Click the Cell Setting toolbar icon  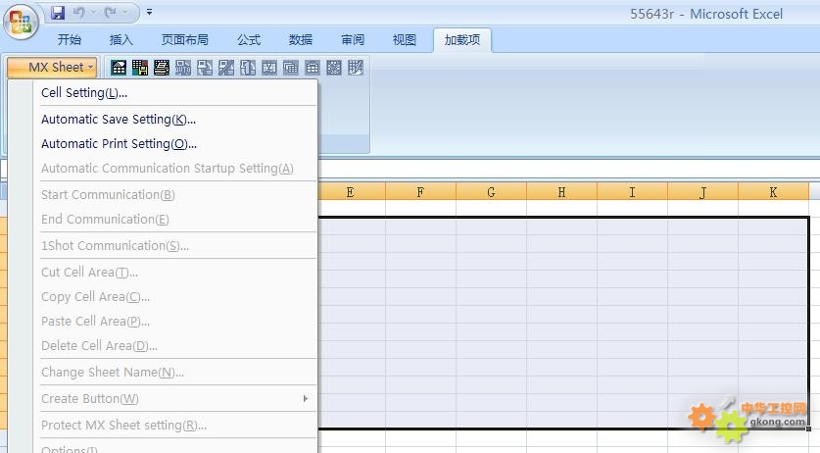(119, 68)
